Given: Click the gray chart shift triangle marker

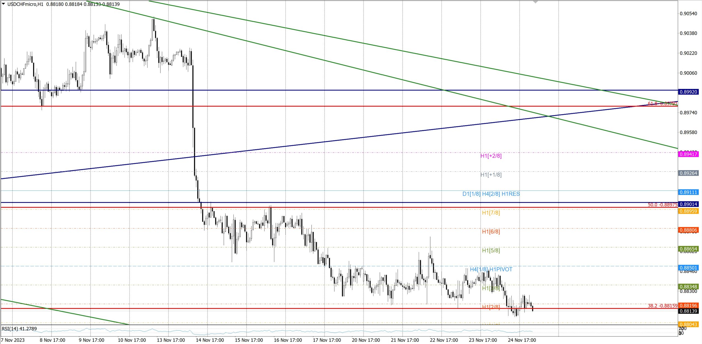Looking at the screenshot, I should coord(535,2).
